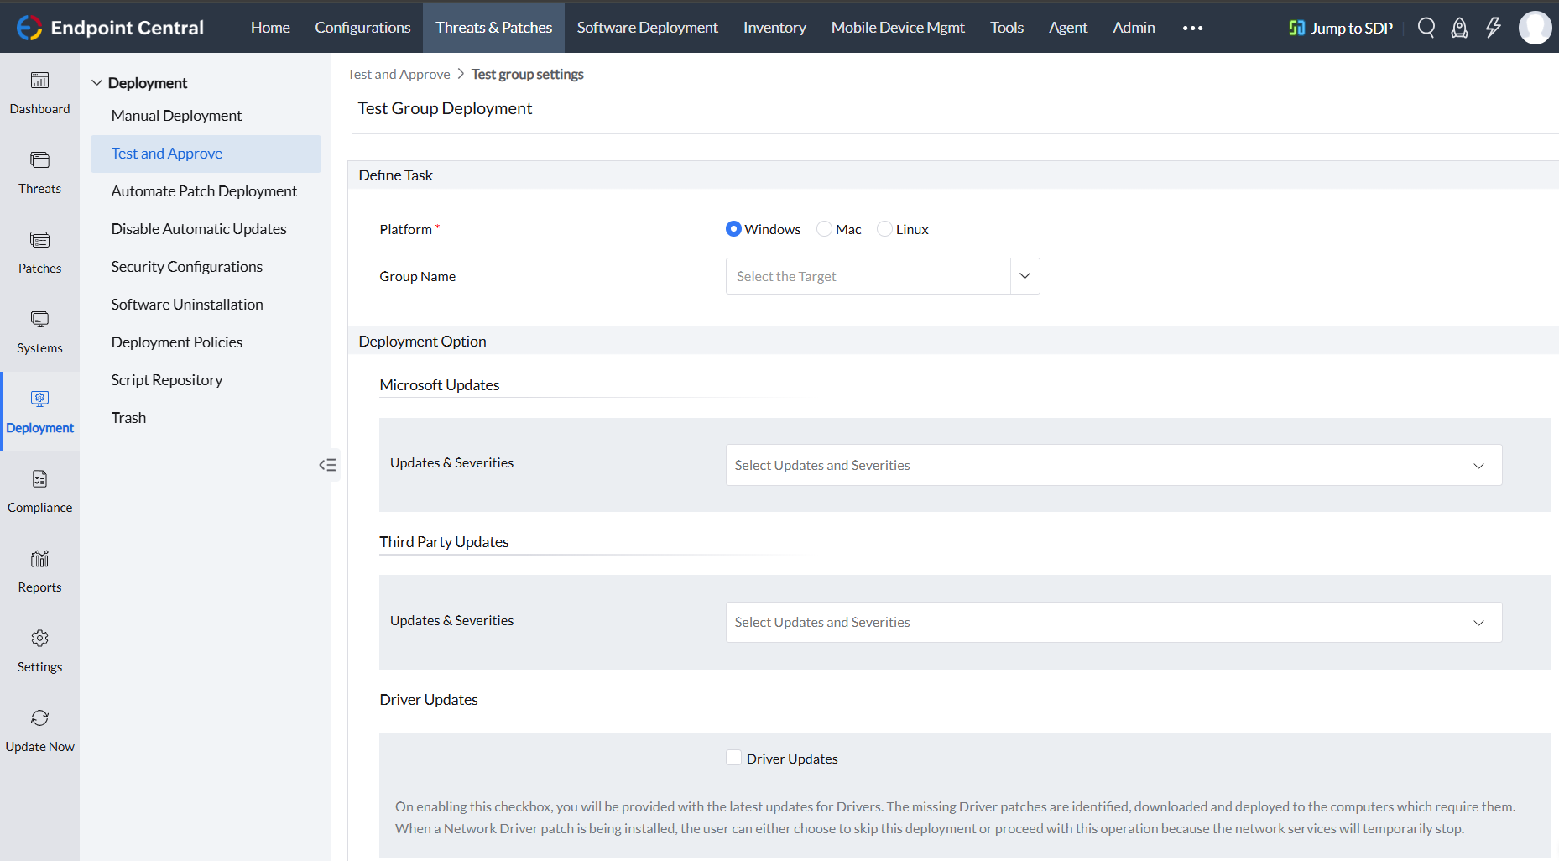Open the Agent tab
Viewport: 1559px width, 861px height.
1068,28
